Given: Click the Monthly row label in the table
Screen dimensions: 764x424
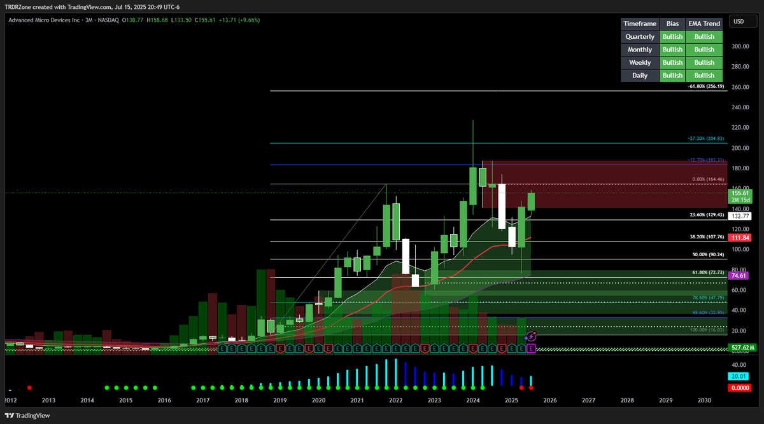Looking at the screenshot, I should [640, 50].
